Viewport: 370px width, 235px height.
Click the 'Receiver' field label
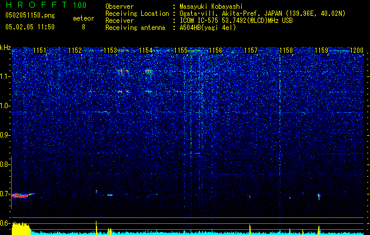pyautogui.click(x=119, y=21)
